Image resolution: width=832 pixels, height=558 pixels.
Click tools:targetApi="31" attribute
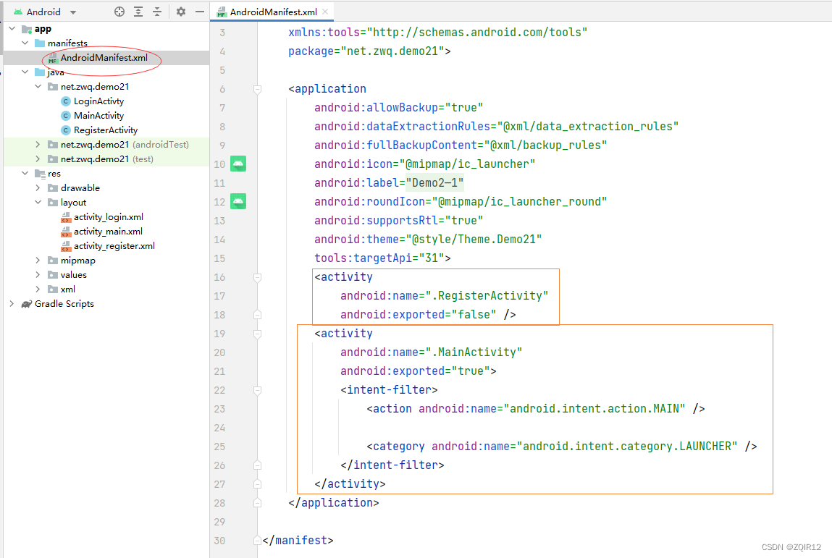[x=379, y=258]
